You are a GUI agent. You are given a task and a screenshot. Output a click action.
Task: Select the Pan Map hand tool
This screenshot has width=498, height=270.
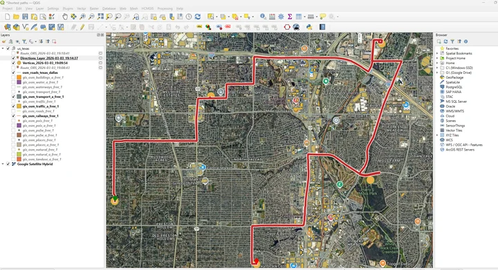pos(65,17)
